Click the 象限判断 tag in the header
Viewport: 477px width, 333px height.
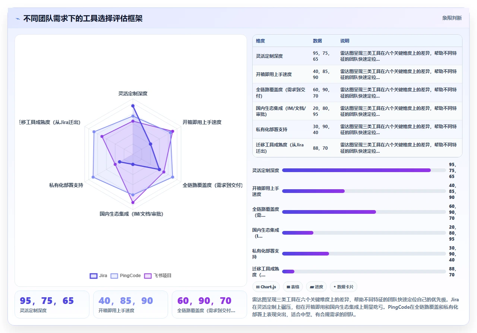[x=452, y=18]
